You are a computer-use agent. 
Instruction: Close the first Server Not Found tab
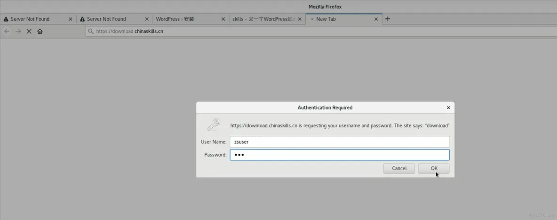pos(71,19)
